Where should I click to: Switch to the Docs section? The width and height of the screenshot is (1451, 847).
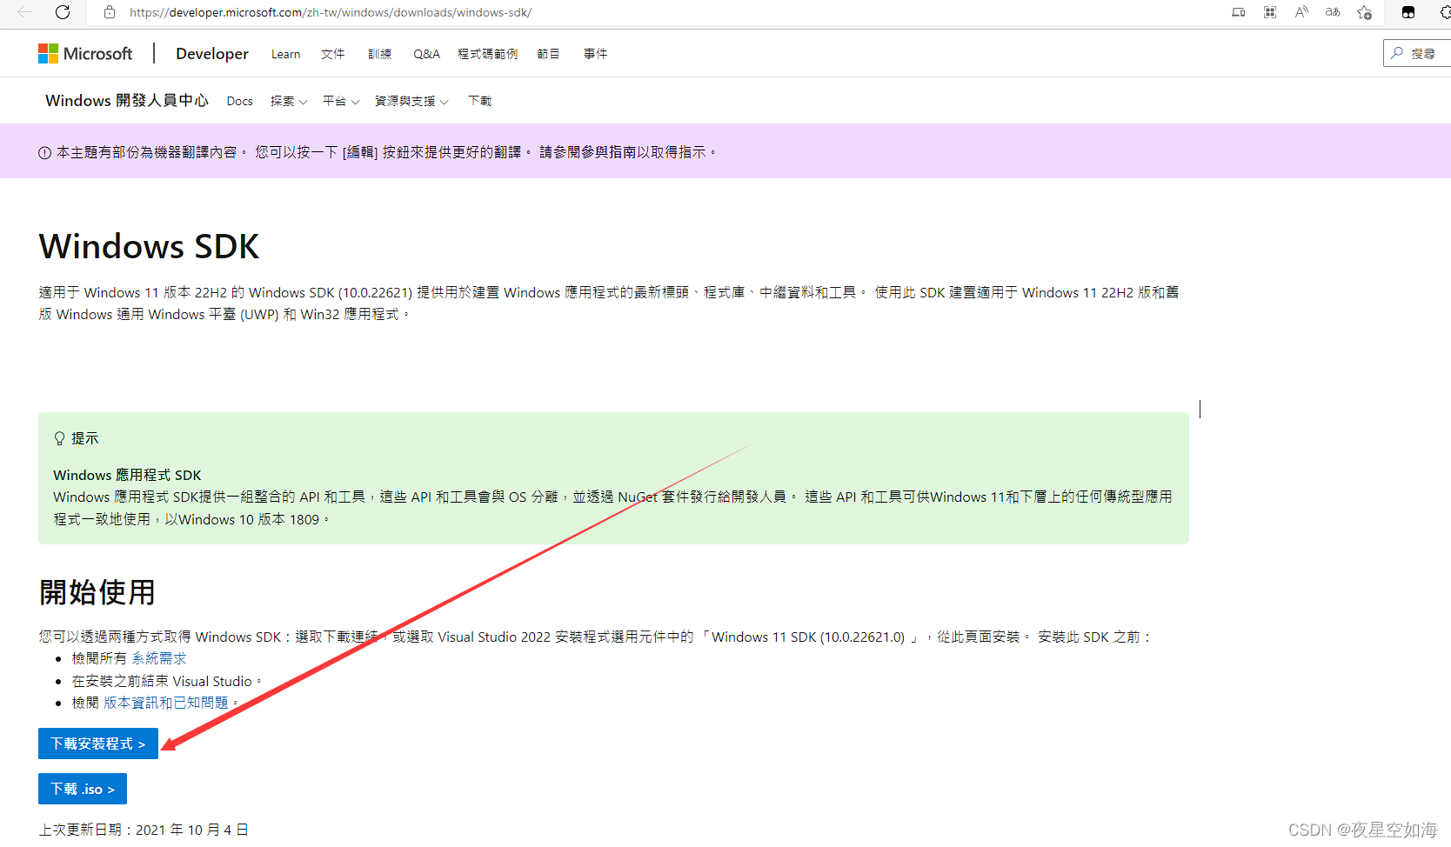[239, 101]
